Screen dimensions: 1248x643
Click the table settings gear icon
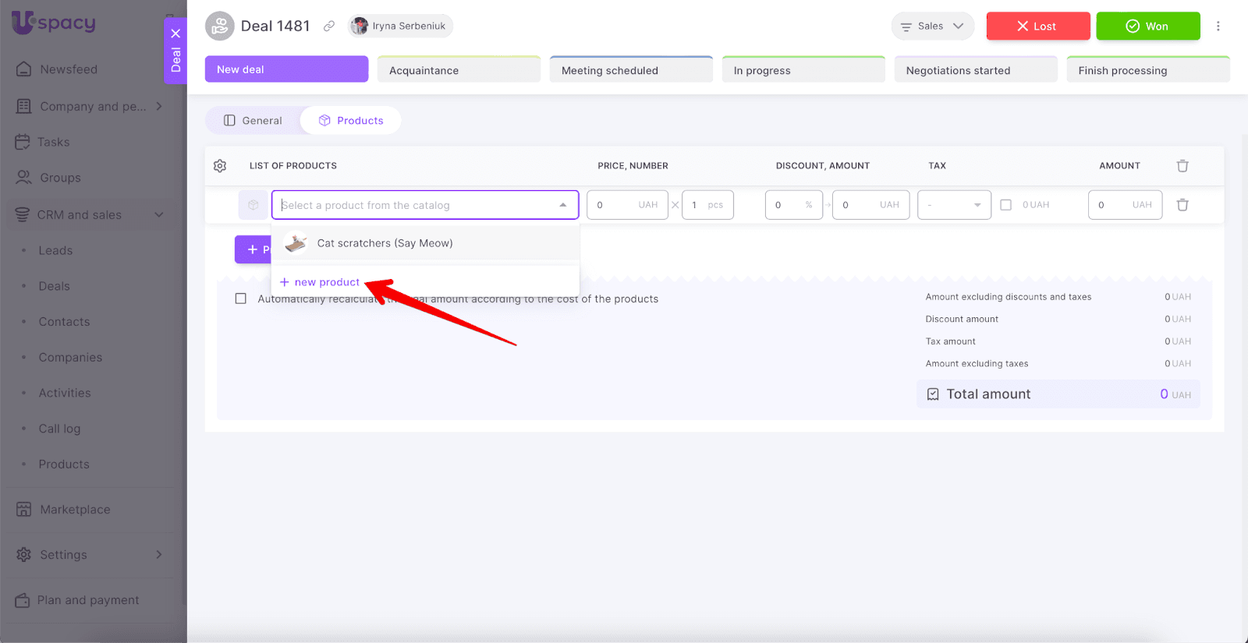tap(220, 166)
